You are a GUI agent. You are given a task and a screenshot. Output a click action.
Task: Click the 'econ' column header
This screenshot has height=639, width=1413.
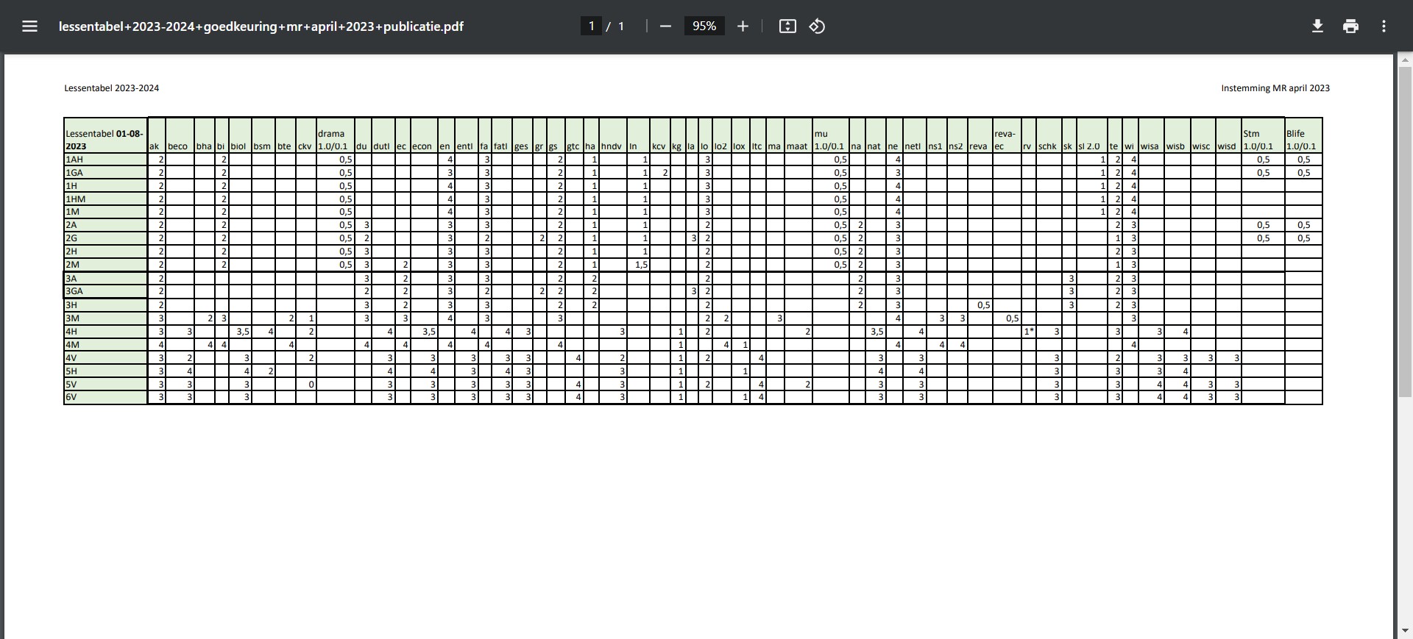424,135
